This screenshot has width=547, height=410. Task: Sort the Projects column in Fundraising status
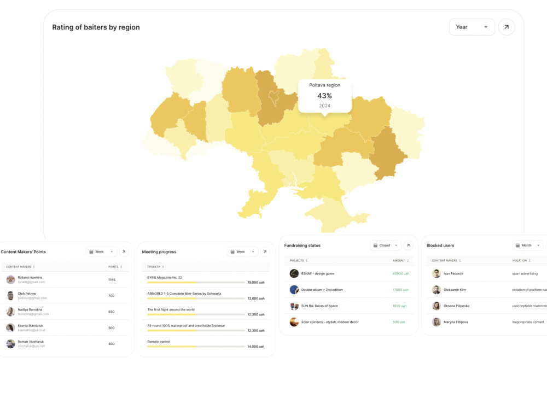point(298,260)
